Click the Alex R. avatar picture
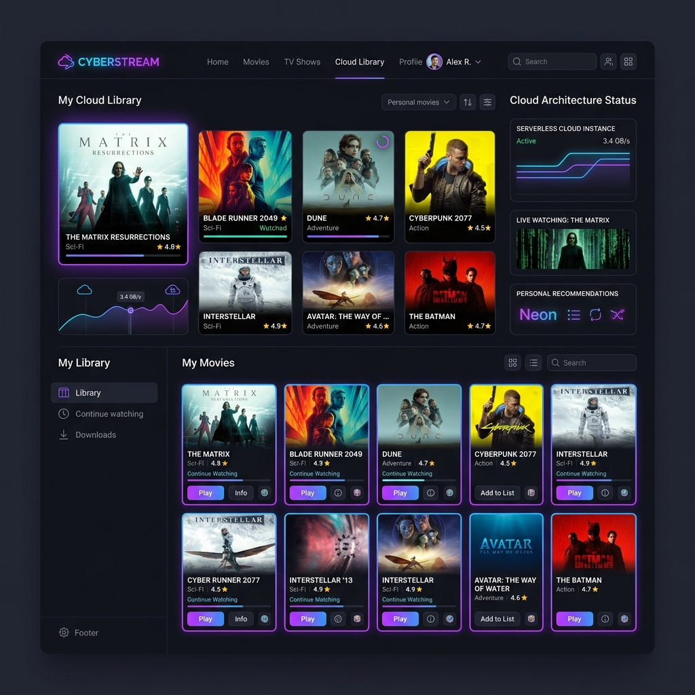The image size is (695, 695). [434, 62]
